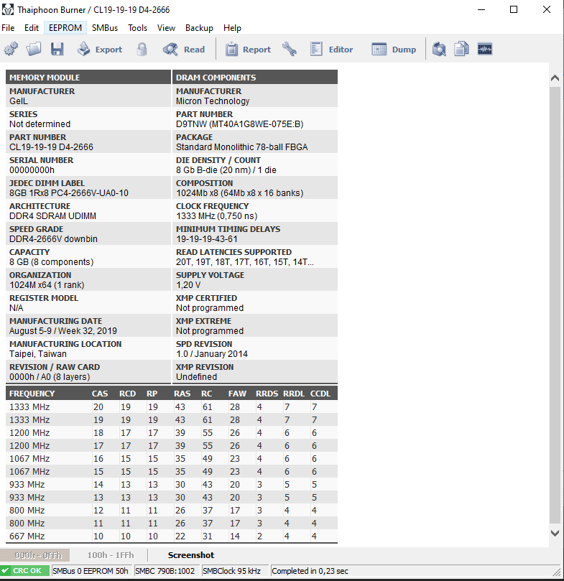Screen dimensions: 564x581
Task: Click the copy documents icon
Action: 462,49
